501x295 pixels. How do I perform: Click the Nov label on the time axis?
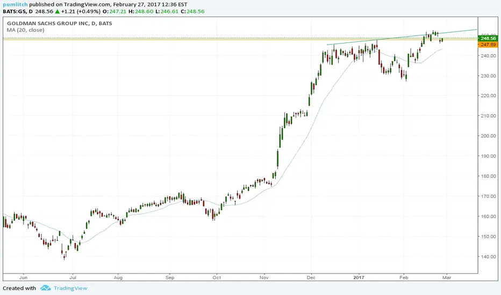pos(264,277)
